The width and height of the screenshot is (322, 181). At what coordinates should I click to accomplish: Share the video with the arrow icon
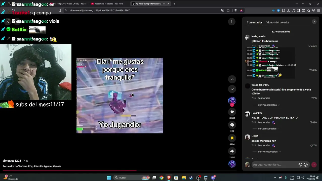click(x=232, y=151)
